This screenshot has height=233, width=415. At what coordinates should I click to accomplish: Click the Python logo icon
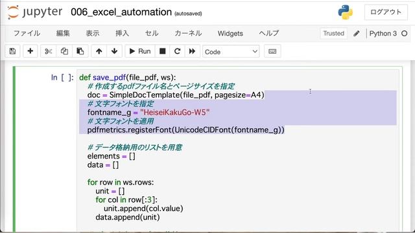point(346,12)
